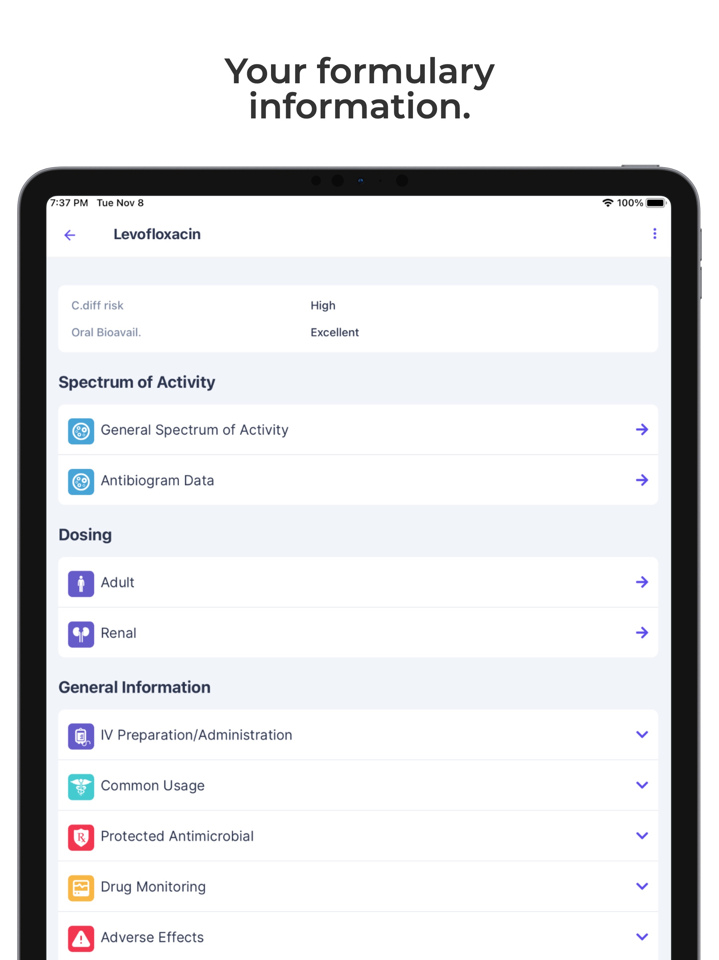Select Levofloxacin title menu item
This screenshot has width=719, height=960.
[x=159, y=234]
